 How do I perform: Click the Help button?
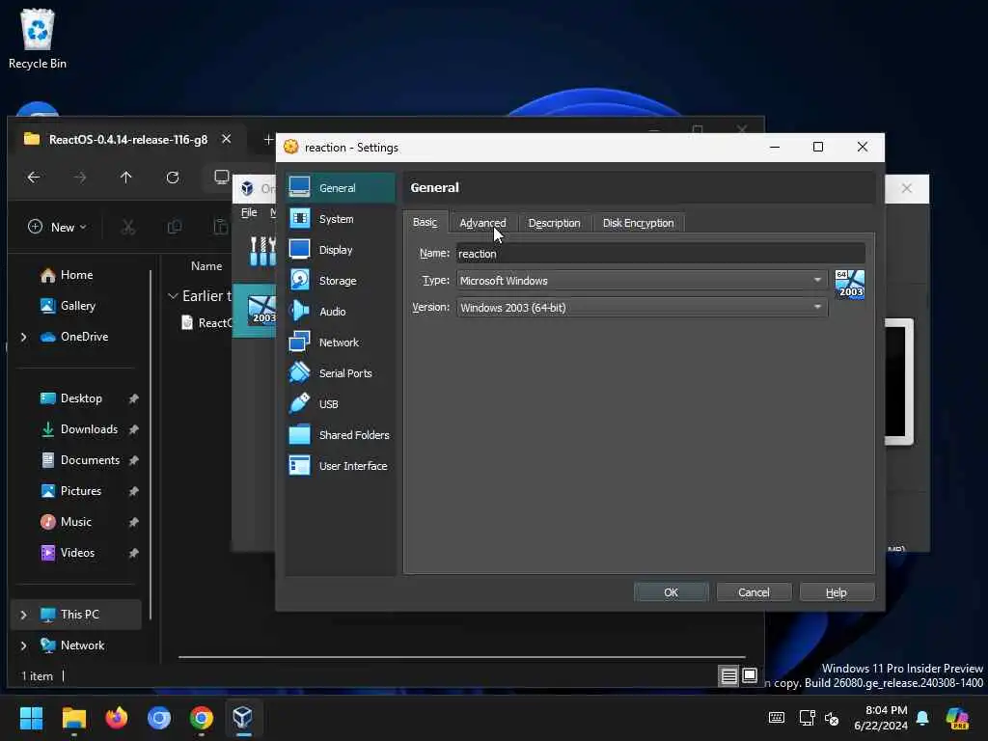(x=837, y=592)
